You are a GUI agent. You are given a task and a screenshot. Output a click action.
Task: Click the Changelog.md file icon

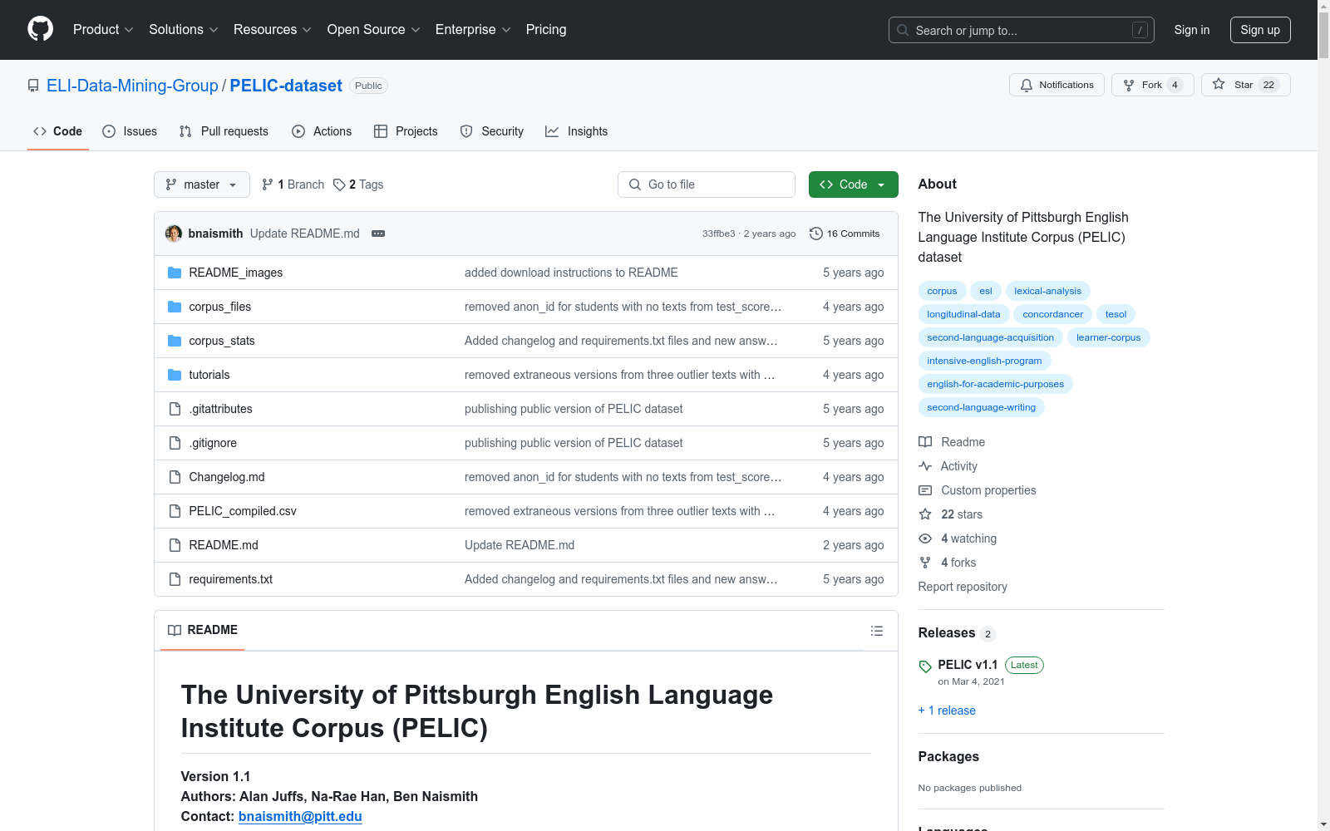point(175,477)
